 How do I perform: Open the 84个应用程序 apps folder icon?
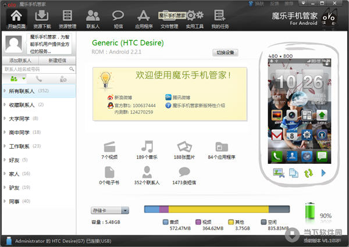(x=222, y=147)
